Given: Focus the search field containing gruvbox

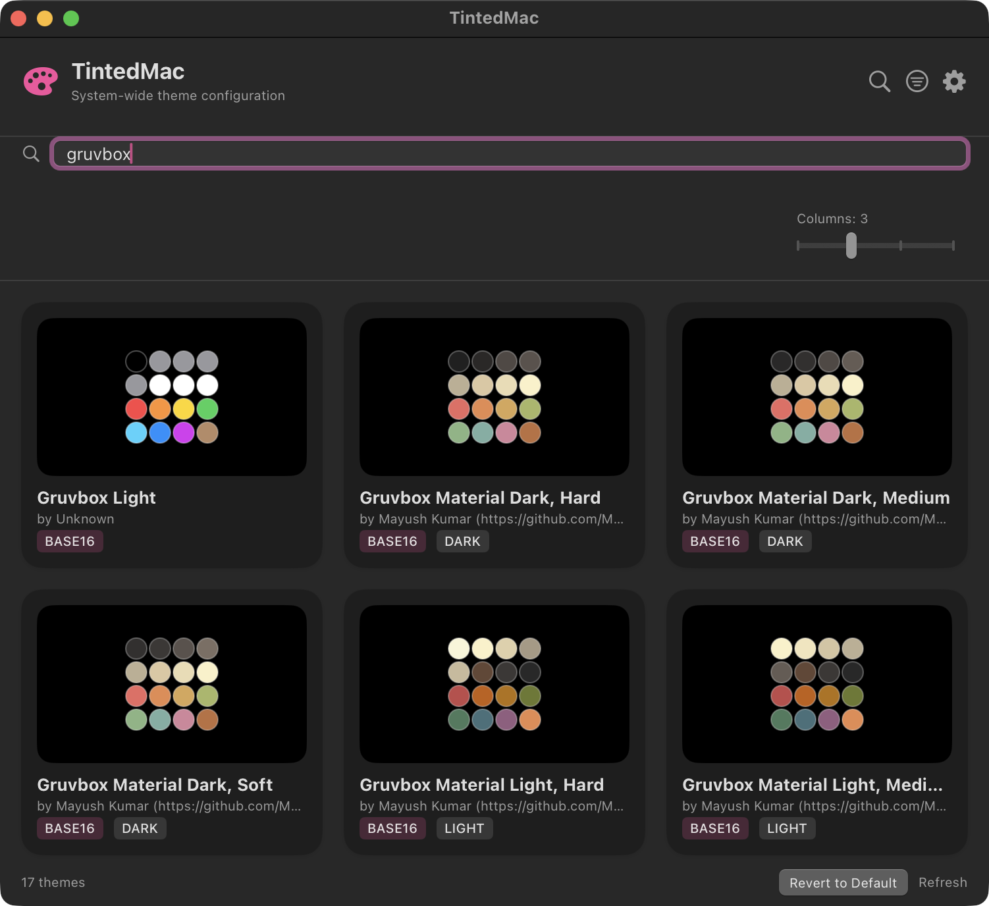Looking at the screenshot, I should (510, 154).
